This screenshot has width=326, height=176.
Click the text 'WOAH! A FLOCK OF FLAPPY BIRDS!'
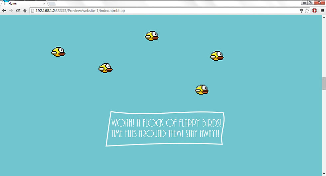(166, 123)
